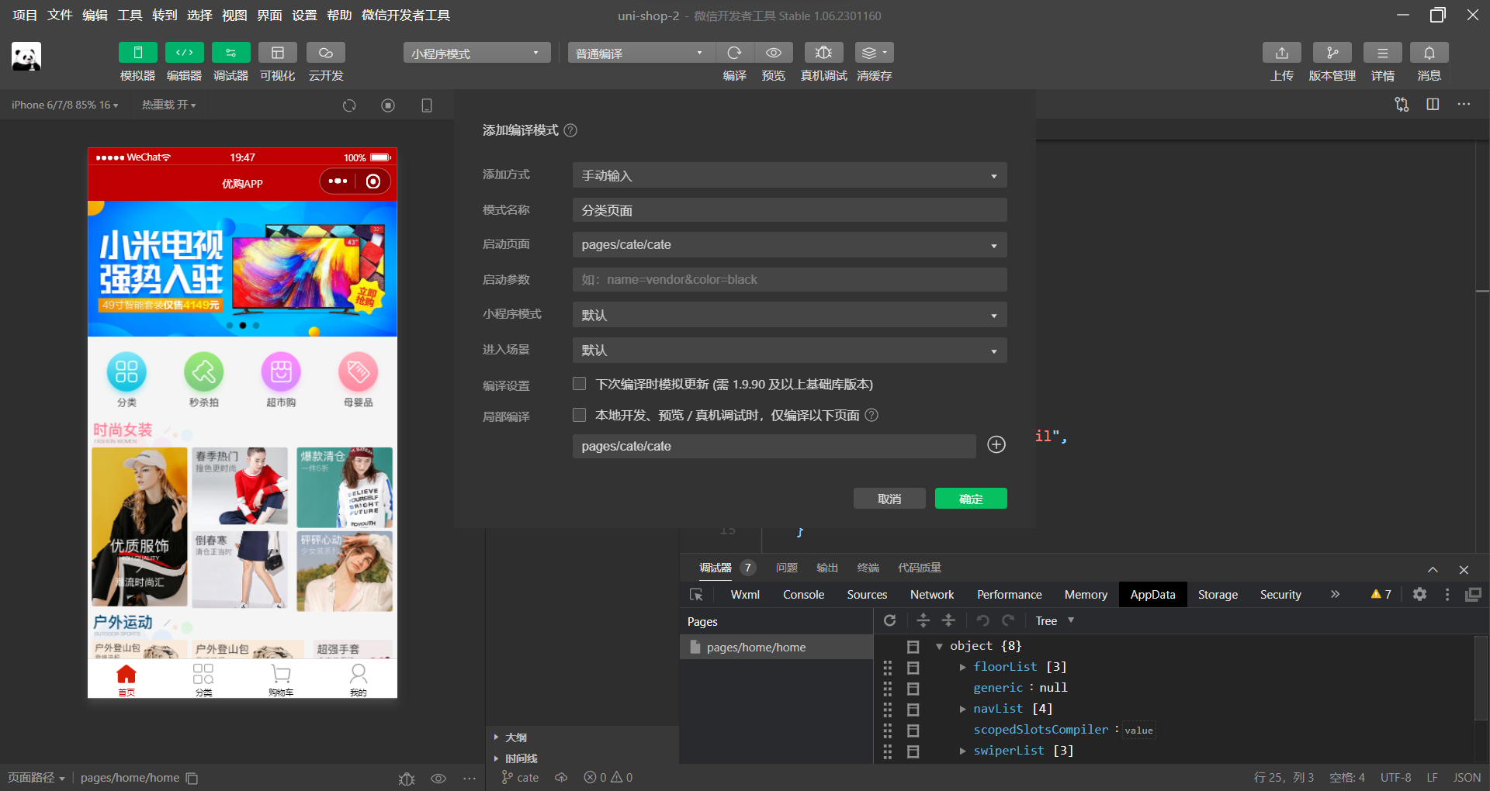Click the simulator stop/record icon

388,105
